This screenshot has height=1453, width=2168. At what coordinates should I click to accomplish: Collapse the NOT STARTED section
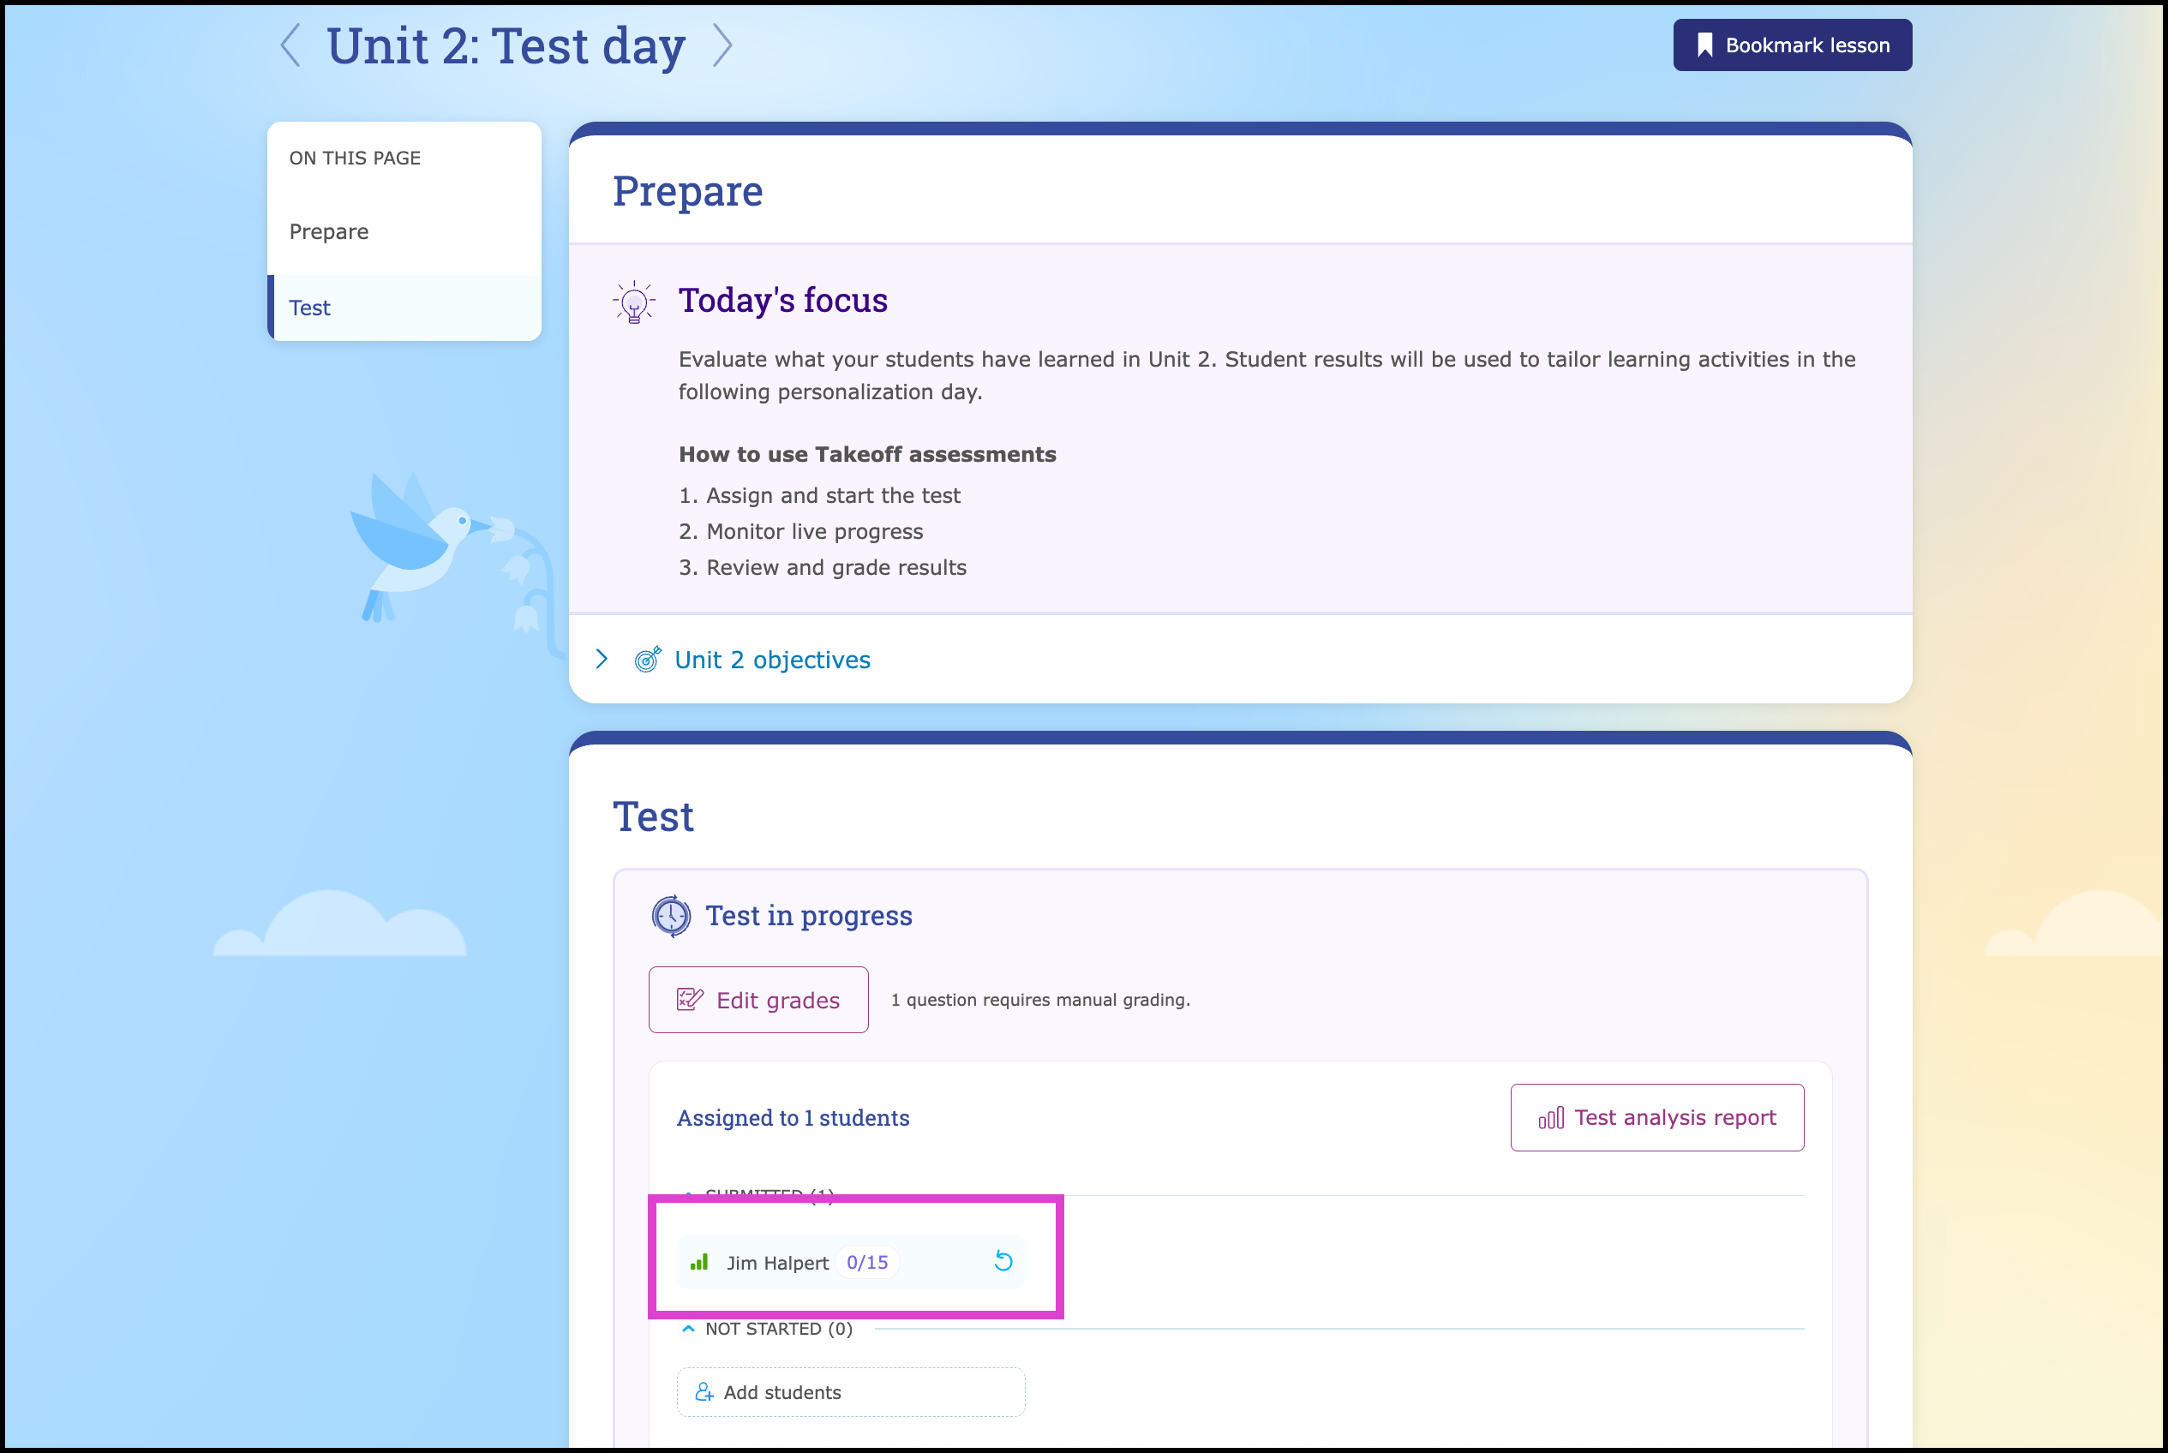688,1328
